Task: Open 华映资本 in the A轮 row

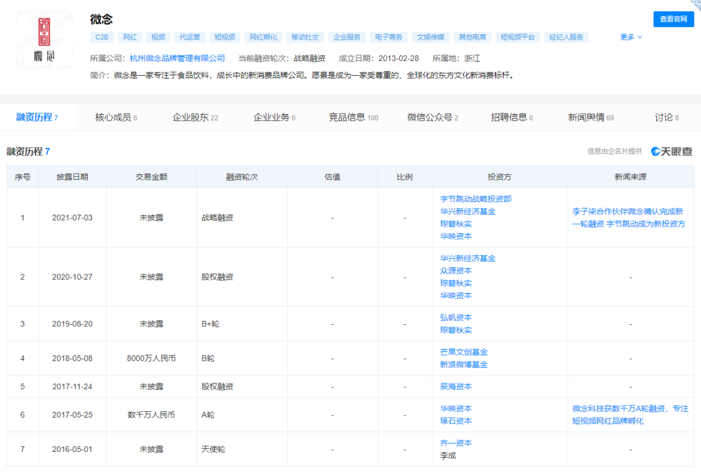Action: pyautogui.click(x=456, y=409)
